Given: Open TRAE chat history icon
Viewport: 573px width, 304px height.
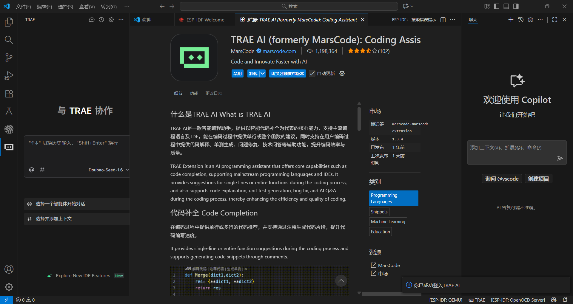Looking at the screenshot, I should [x=101, y=20].
